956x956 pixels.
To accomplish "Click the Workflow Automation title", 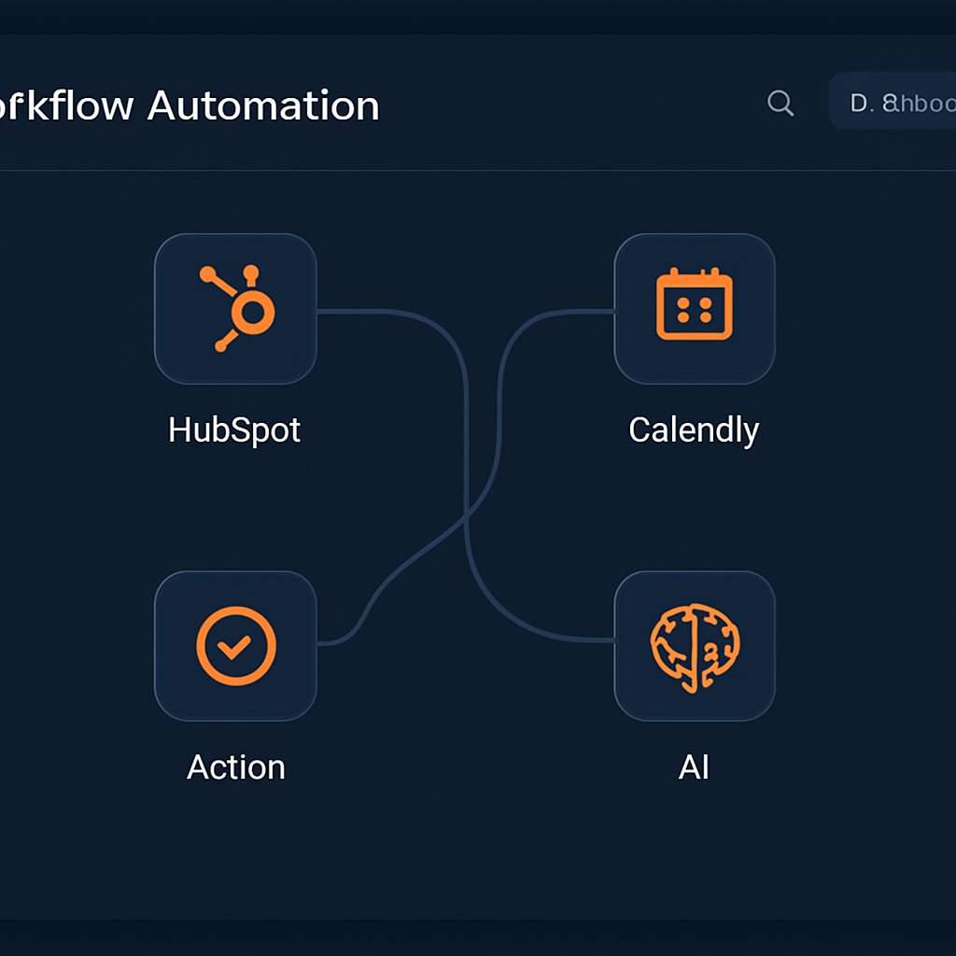I will point(189,105).
